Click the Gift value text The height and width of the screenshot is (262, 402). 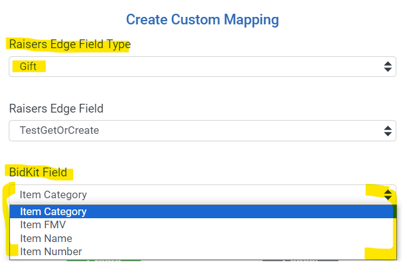pyautogui.click(x=28, y=66)
